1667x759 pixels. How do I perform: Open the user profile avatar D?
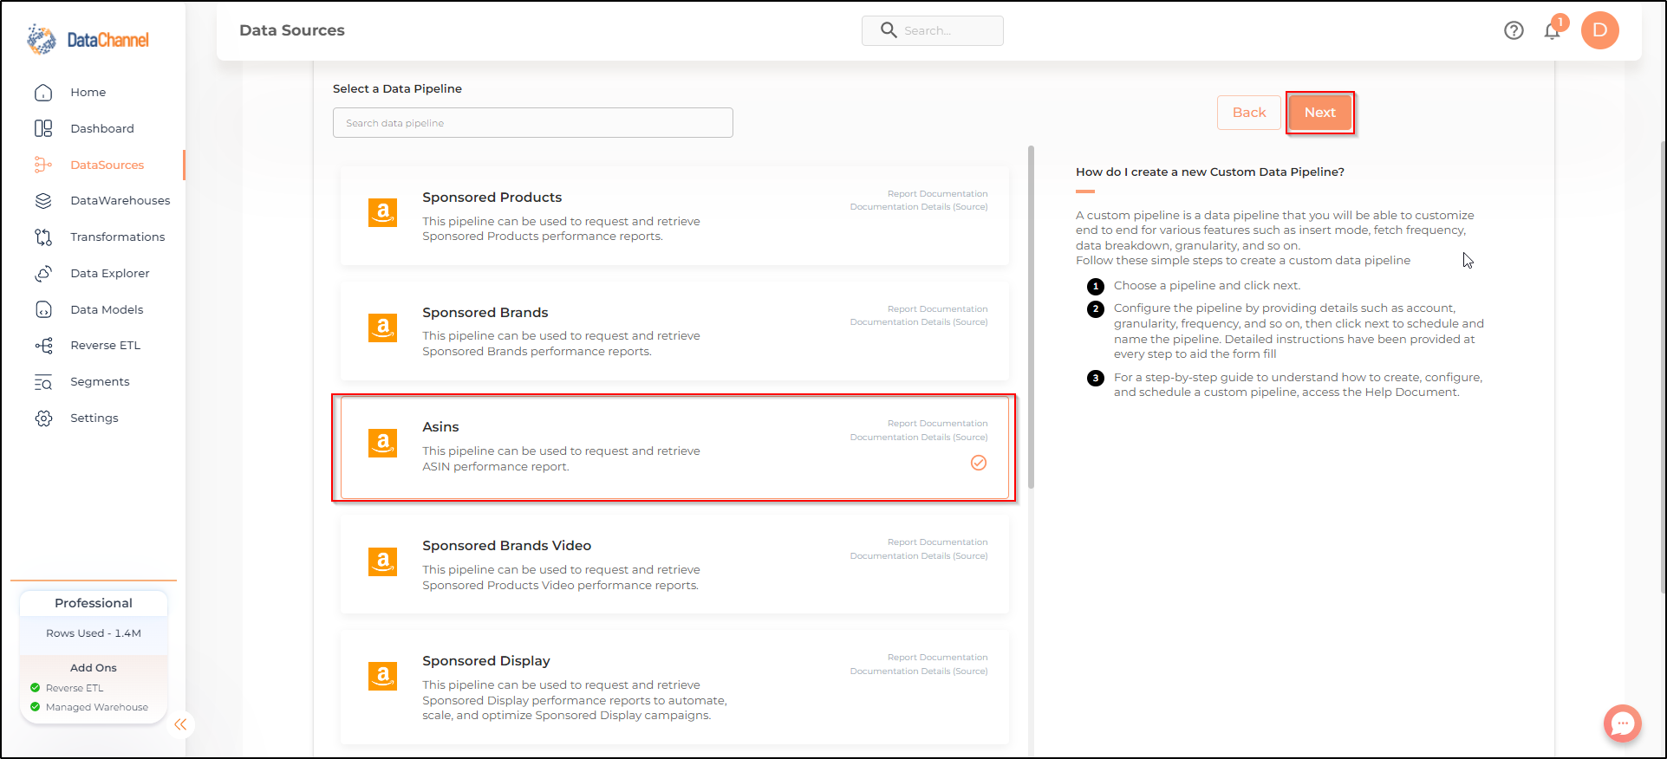pyautogui.click(x=1599, y=30)
